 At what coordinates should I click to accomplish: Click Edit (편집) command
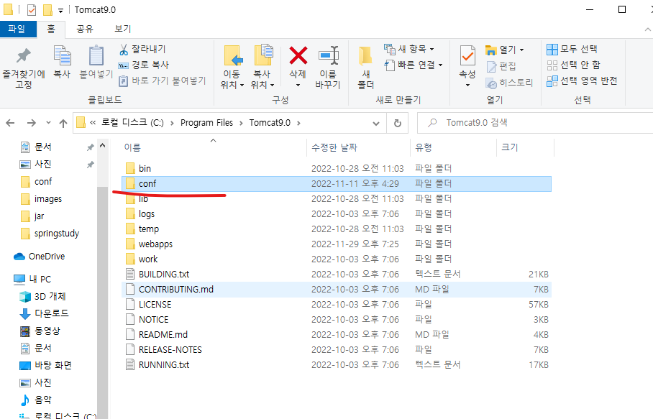[x=501, y=66]
